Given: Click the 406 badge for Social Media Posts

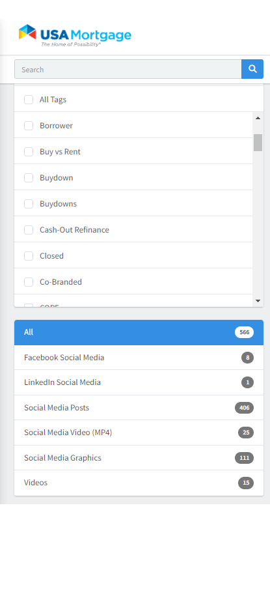Looking at the screenshot, I should (244, 408).
